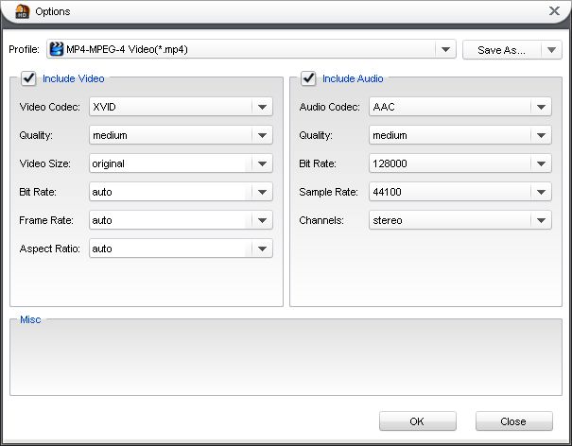Click the Channels label
572x446 pixels.
coord(321,220)
